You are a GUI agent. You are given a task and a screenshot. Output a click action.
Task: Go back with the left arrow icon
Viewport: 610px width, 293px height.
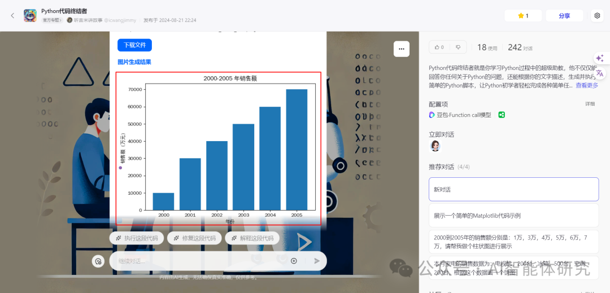click(12, 16)
